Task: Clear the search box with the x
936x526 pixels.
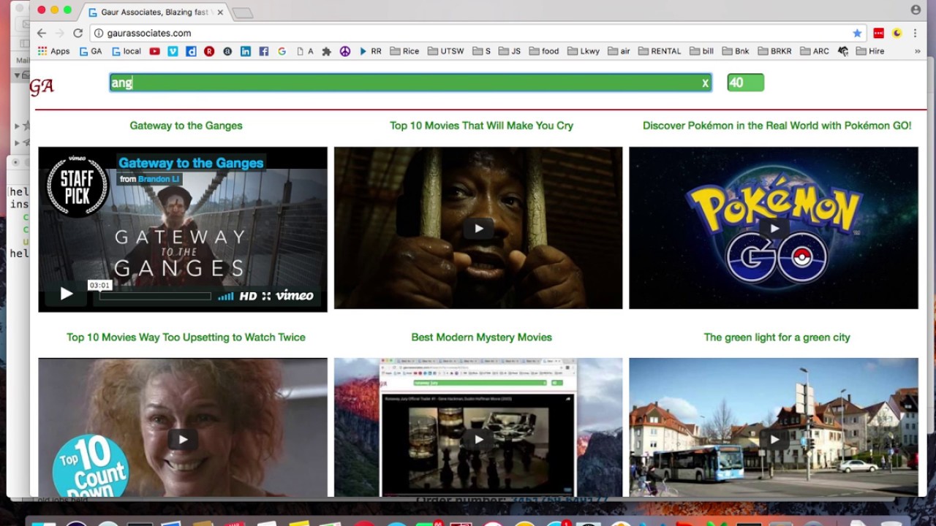Action: (x=705, y=83)
